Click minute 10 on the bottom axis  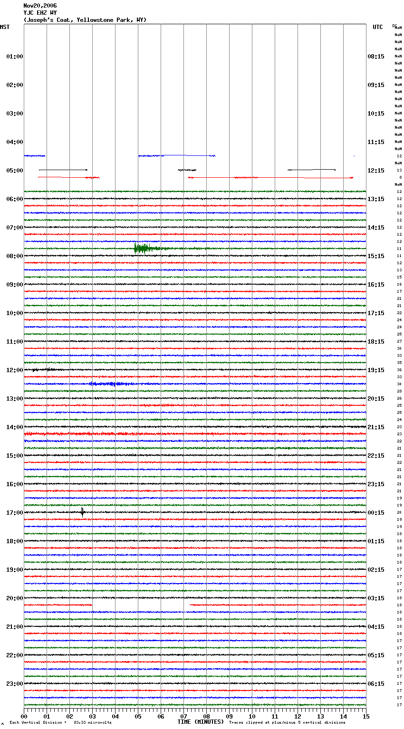click(x=252, y=716)
